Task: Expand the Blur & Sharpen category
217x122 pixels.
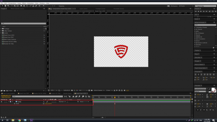Action: 195,33
